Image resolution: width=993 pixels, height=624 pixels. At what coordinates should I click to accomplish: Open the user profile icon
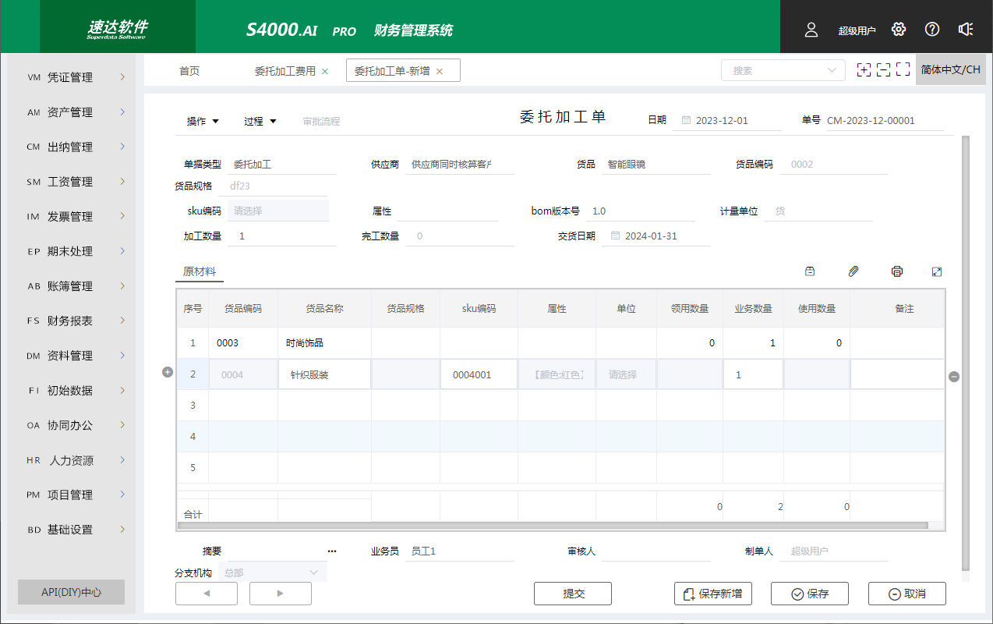[x=811, y=30]
